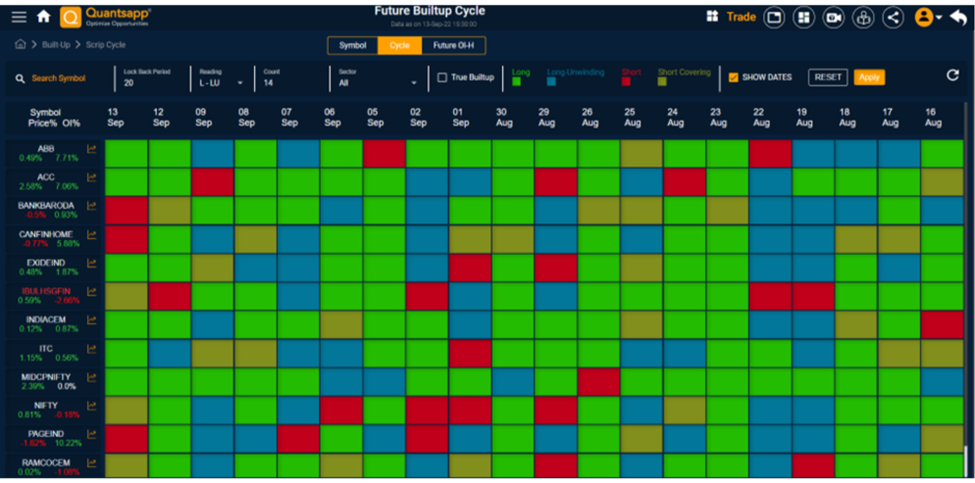Click the RESET button
This screenshot has height=483, width=975.
827,77
